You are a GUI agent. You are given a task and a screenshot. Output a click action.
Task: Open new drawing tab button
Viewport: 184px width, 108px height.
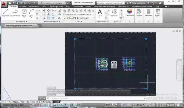coord(40,25)
